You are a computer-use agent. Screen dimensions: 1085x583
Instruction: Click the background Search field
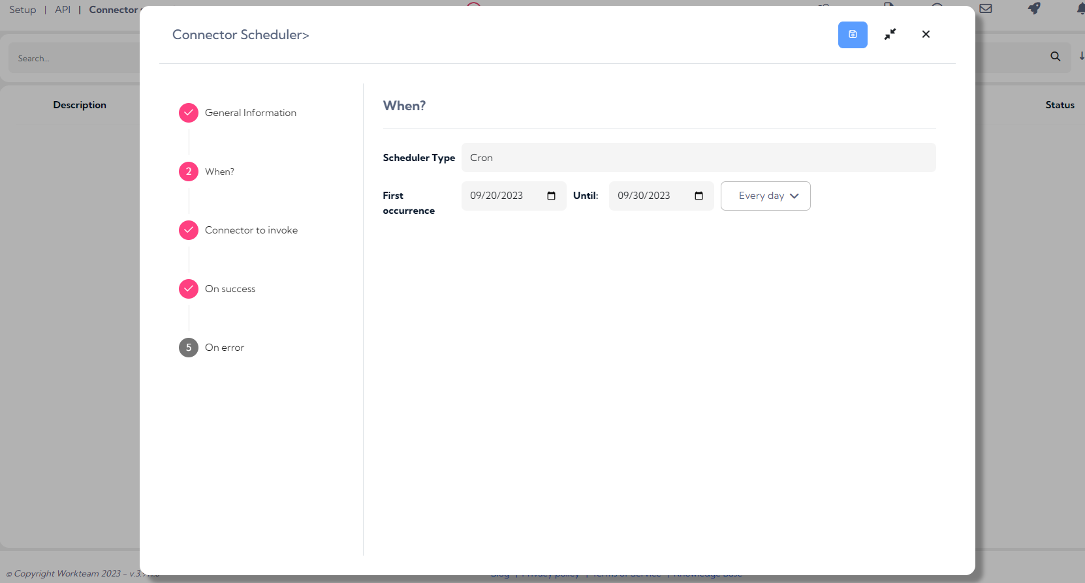tap(74, 58)
